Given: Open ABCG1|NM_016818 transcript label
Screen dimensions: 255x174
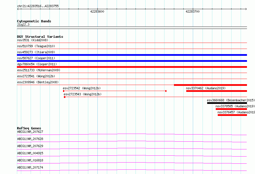Looking at the screenshot, I should tap(30, 160).
